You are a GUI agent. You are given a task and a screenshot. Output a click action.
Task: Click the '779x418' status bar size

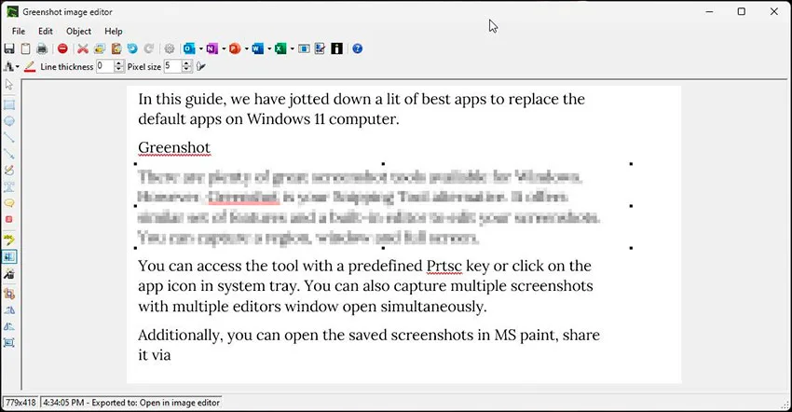click(x=20, y=403)
